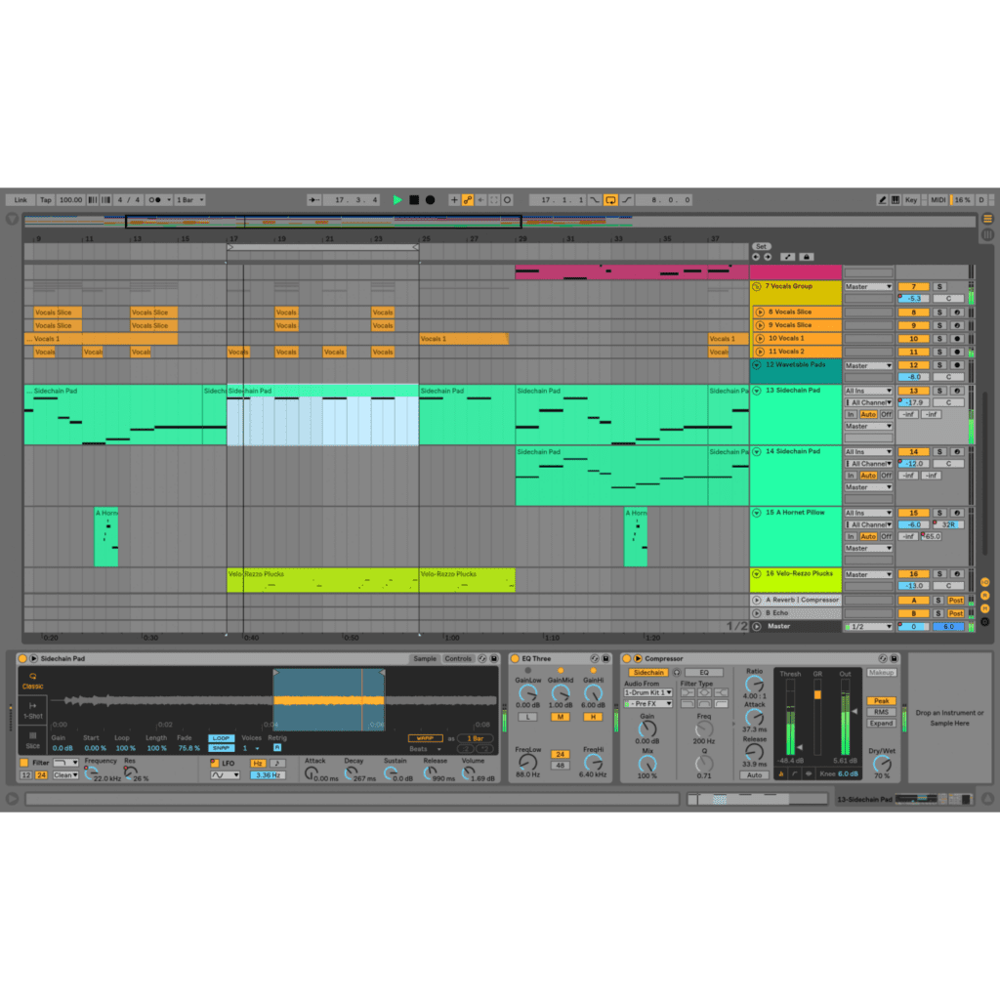Toggle the Post button on A Reverb return
Screen dimensions: 1000x1000
[x=955, y=601]
